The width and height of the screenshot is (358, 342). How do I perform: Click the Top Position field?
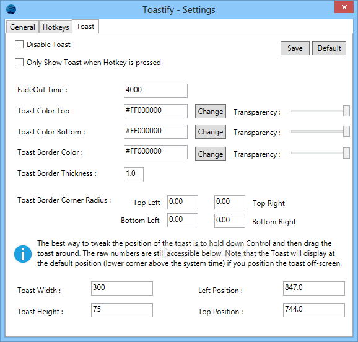(x=314, y=310)
